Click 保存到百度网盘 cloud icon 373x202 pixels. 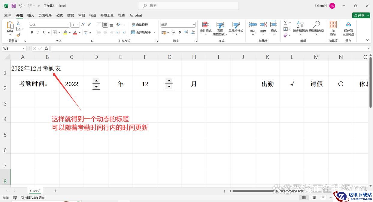tap(348, 26)
